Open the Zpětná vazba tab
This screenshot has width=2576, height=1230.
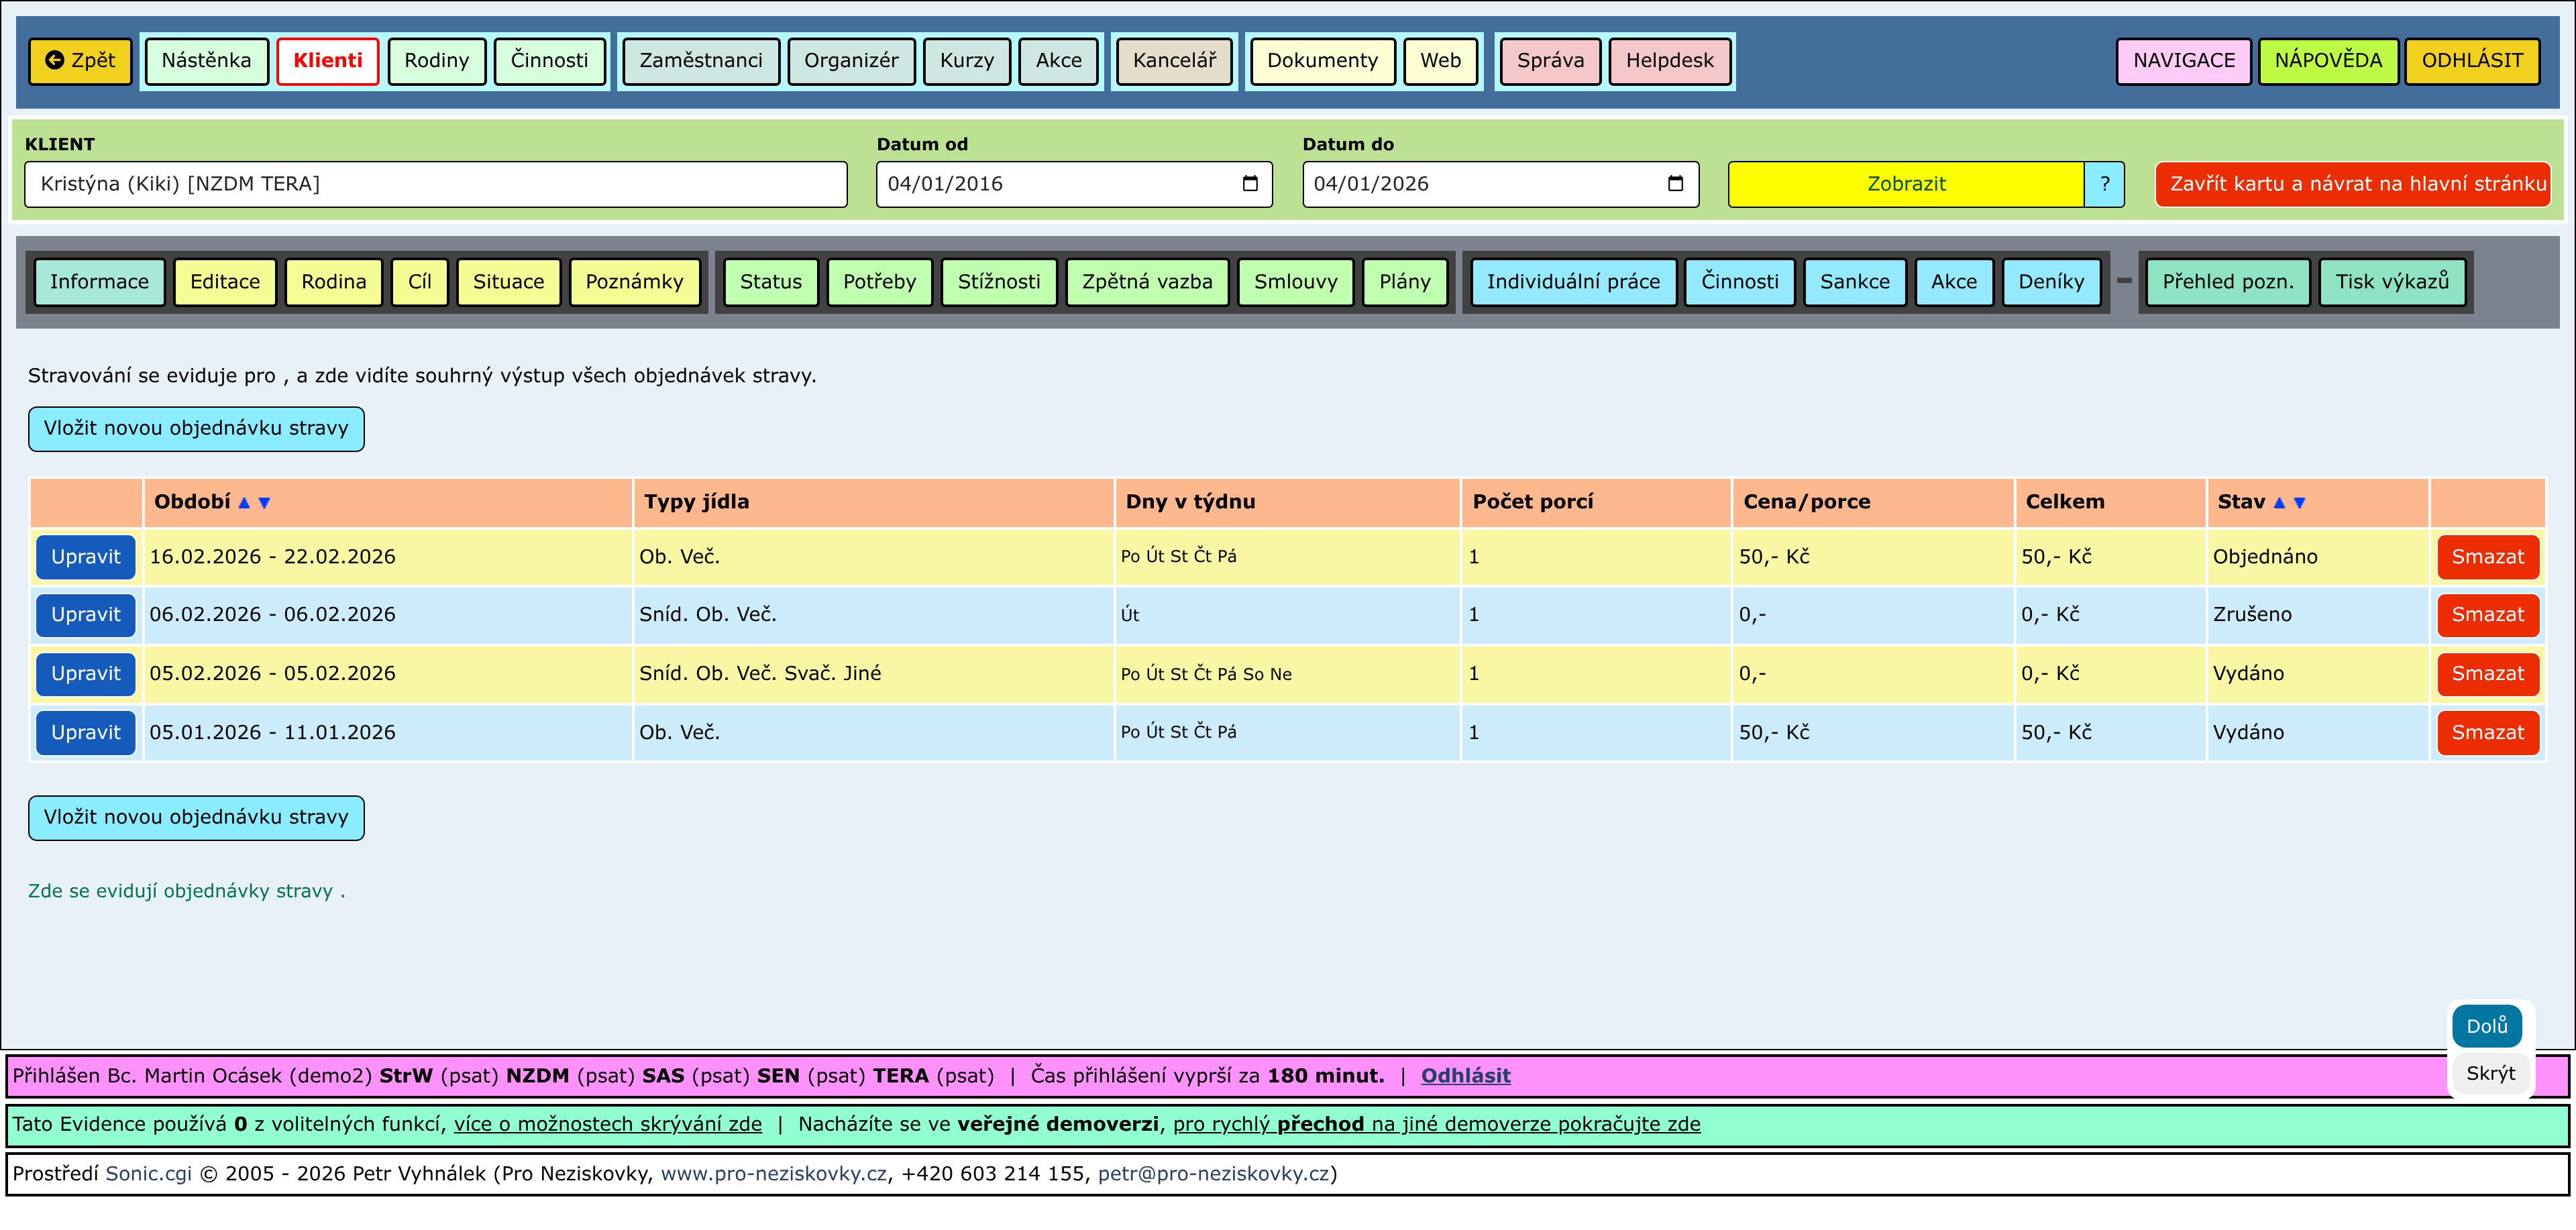[x=1148, y=282]
